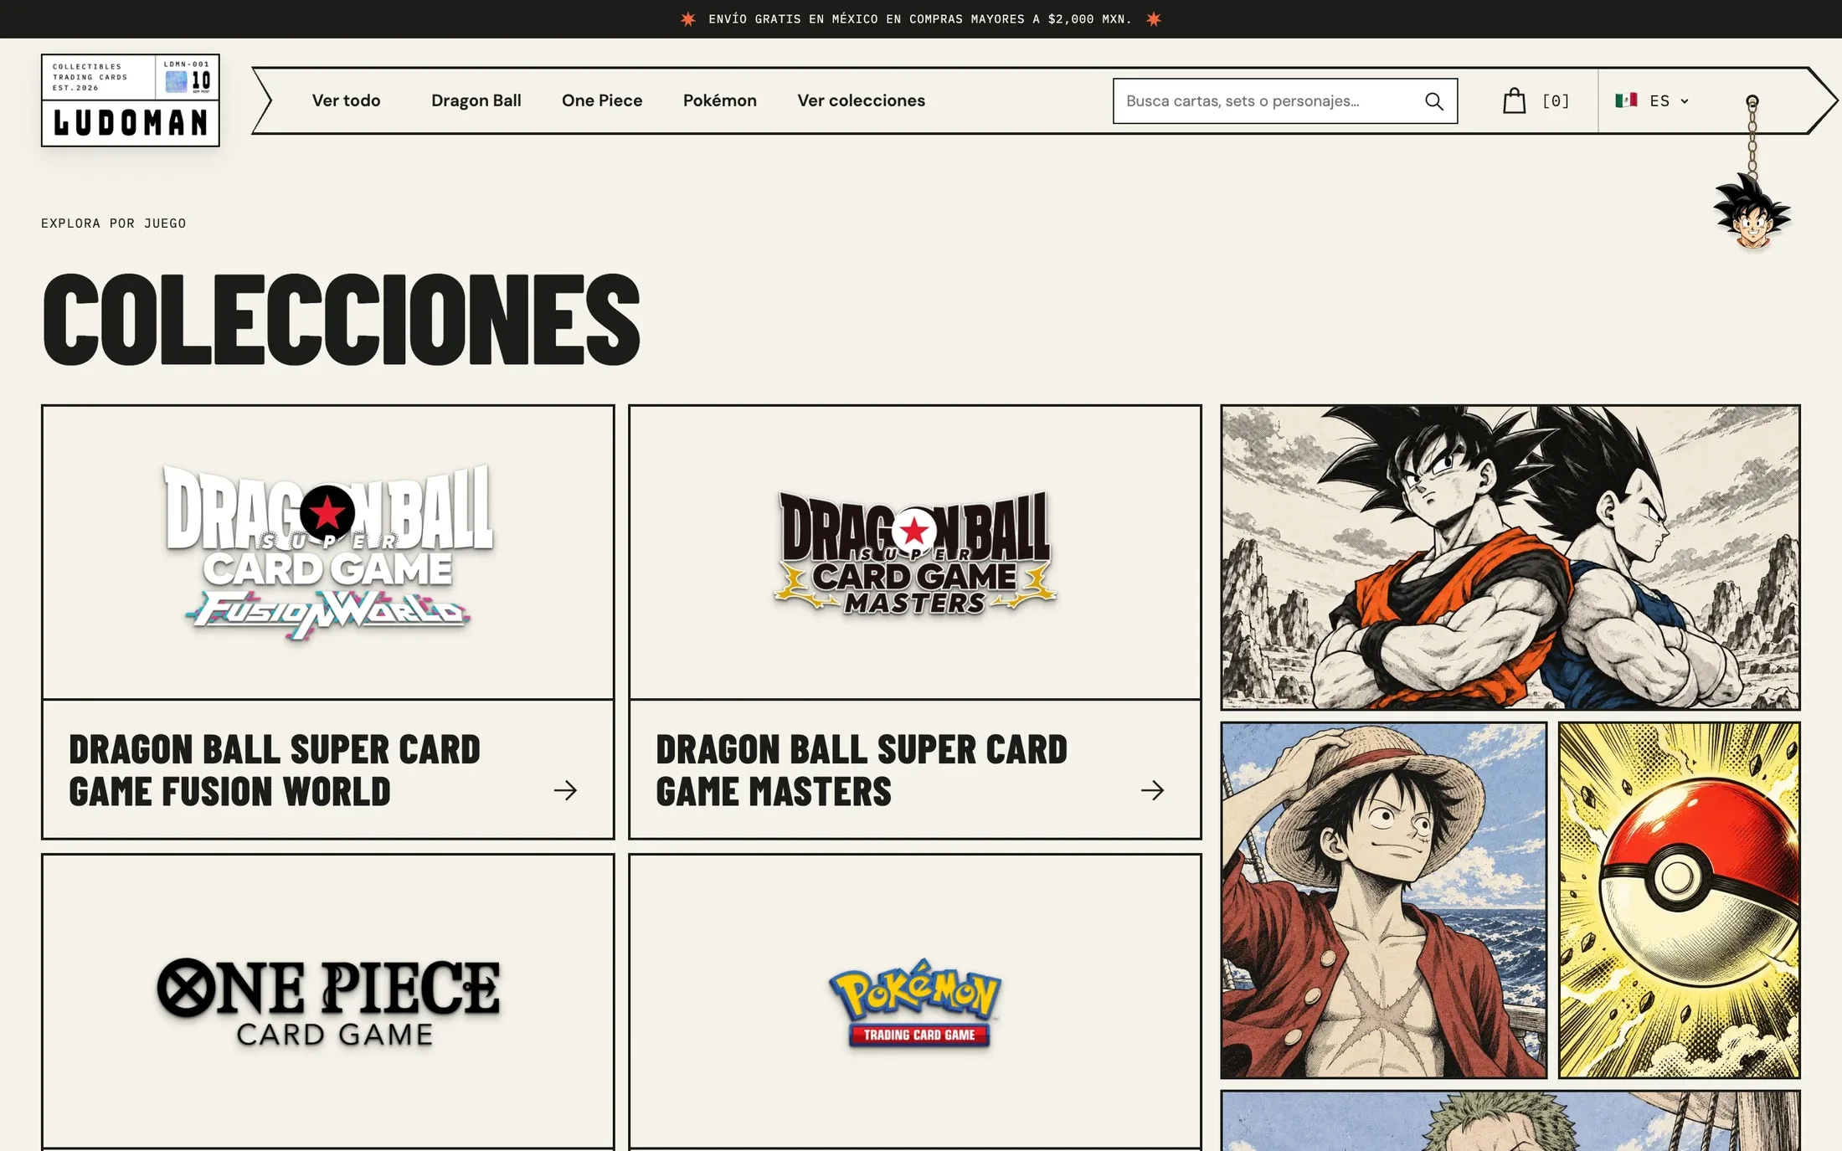
Task: Open Pokémon menu item
Action: tap(719, 100)
